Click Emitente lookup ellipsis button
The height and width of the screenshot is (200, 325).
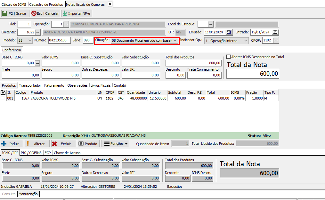pos(38,32)
